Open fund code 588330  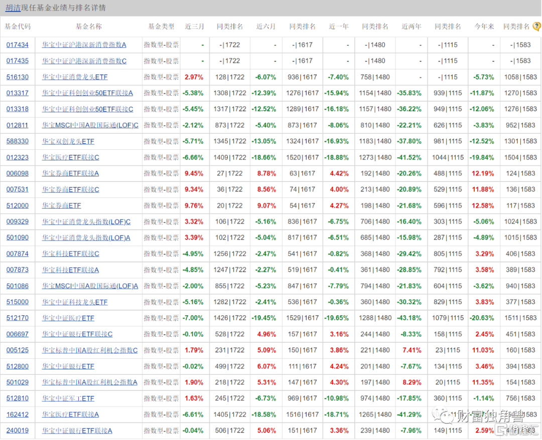17,141
